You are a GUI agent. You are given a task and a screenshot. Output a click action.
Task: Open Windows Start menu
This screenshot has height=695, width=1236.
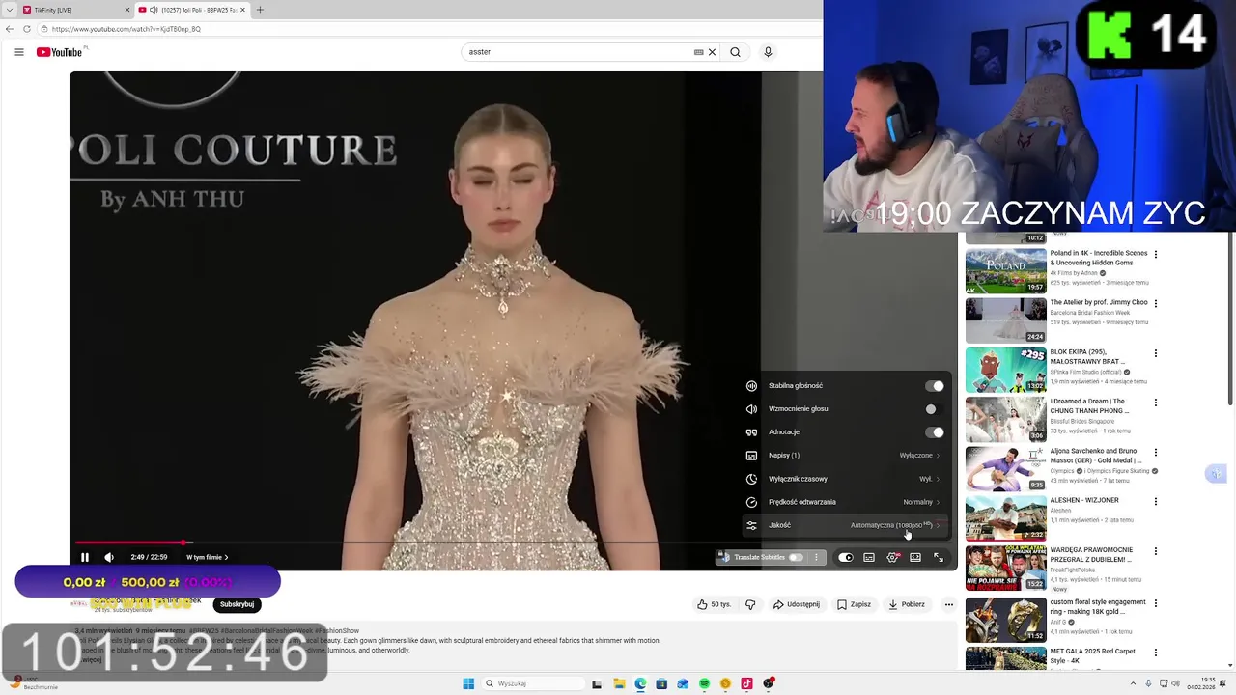coord(468,683)
